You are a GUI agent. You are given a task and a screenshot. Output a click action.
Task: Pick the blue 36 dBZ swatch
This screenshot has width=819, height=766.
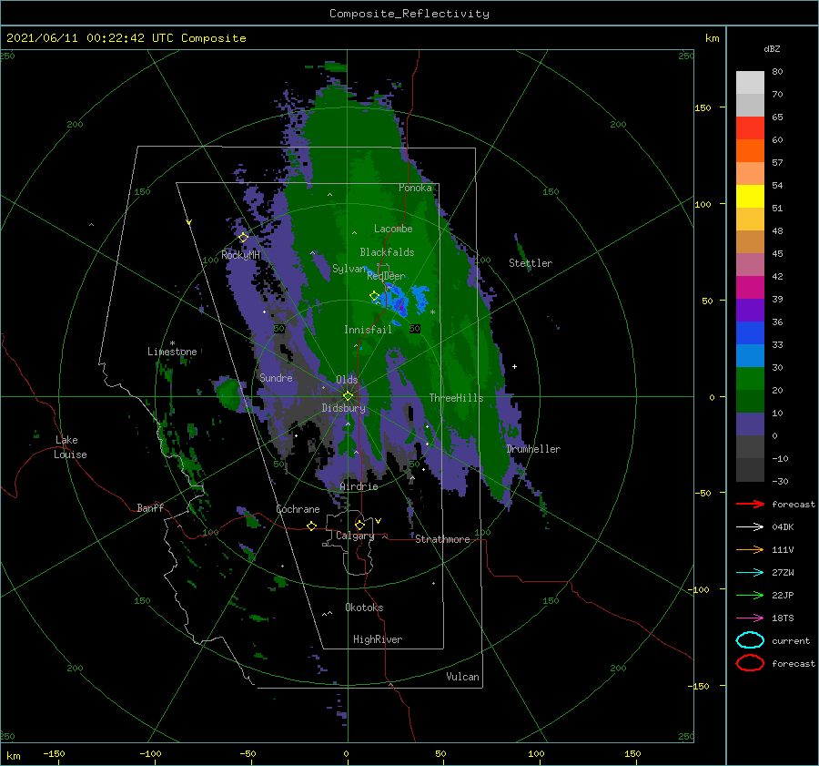[750, 332]
